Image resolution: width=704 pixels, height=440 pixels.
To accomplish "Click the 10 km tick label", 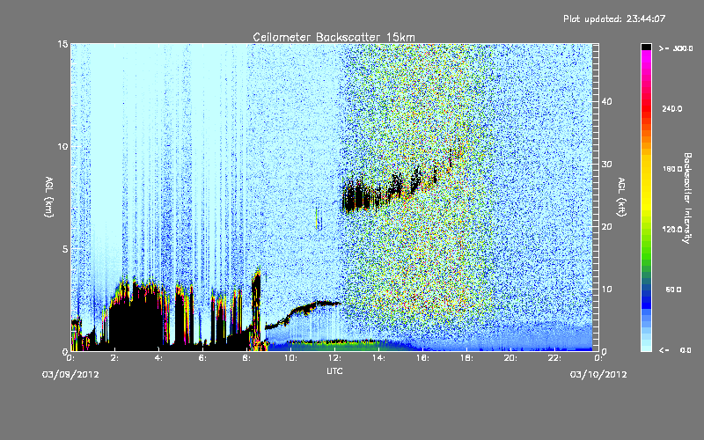I will 62,146.
